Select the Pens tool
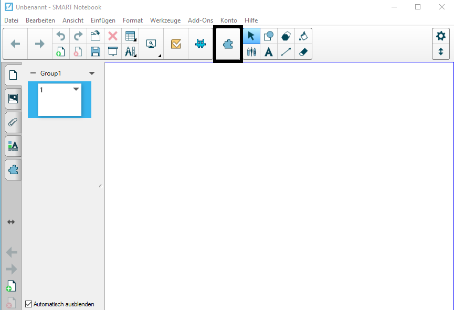 [x=251, y=52]
